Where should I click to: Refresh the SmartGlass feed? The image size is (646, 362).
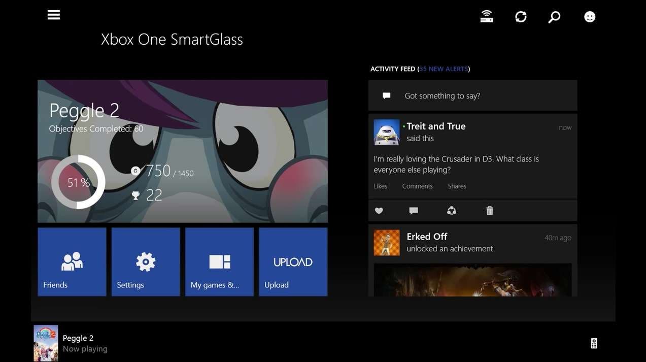pyautogui.click(x=521, y=17)
